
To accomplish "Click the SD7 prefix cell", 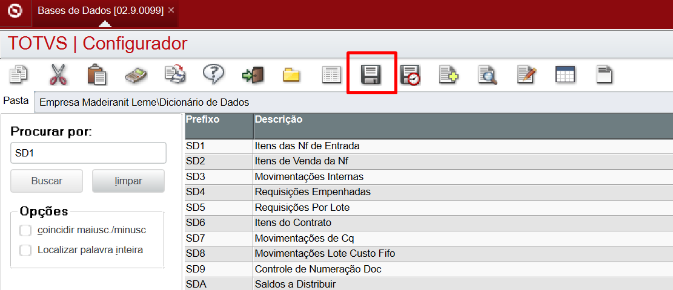I will click(x=219, y=239).
